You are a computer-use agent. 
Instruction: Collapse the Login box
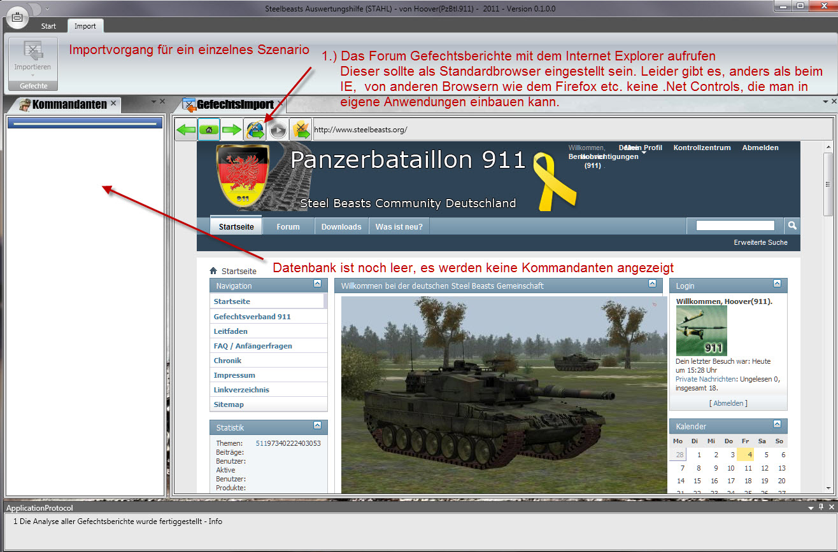point(777,284)
